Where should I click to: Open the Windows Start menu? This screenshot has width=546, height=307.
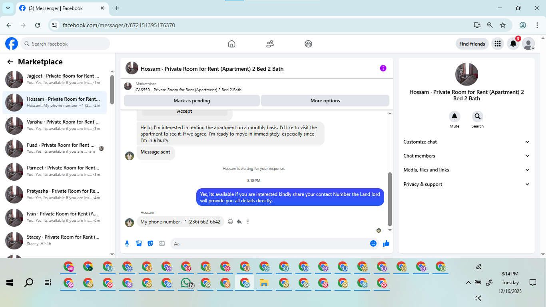pyautogui.click(x=10, y=283)
